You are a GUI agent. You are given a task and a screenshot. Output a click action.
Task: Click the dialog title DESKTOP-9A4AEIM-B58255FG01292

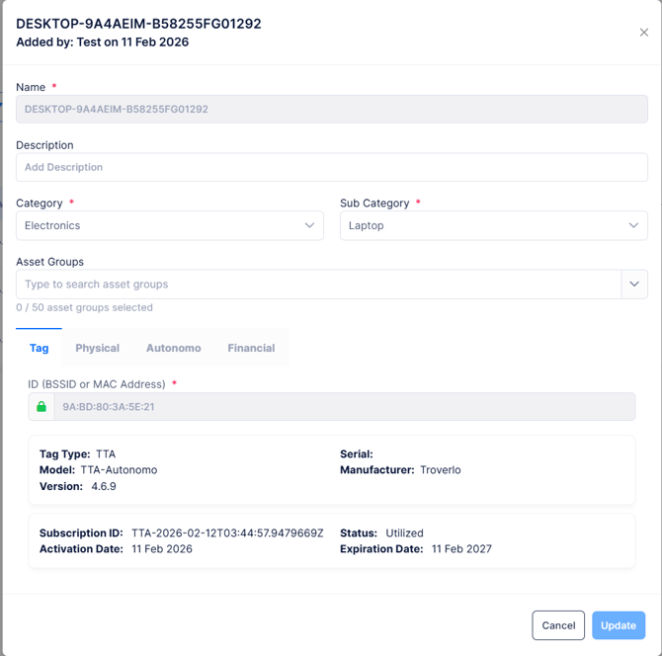click(138, 24)
